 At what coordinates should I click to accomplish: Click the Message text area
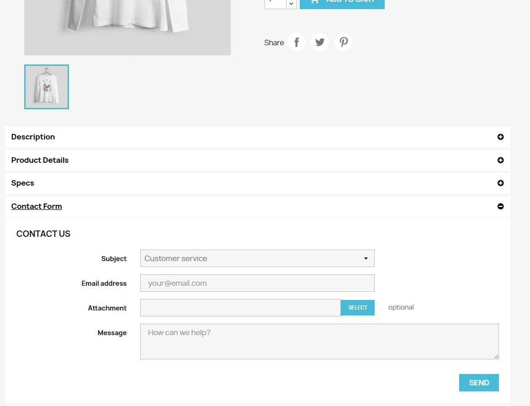319,342
